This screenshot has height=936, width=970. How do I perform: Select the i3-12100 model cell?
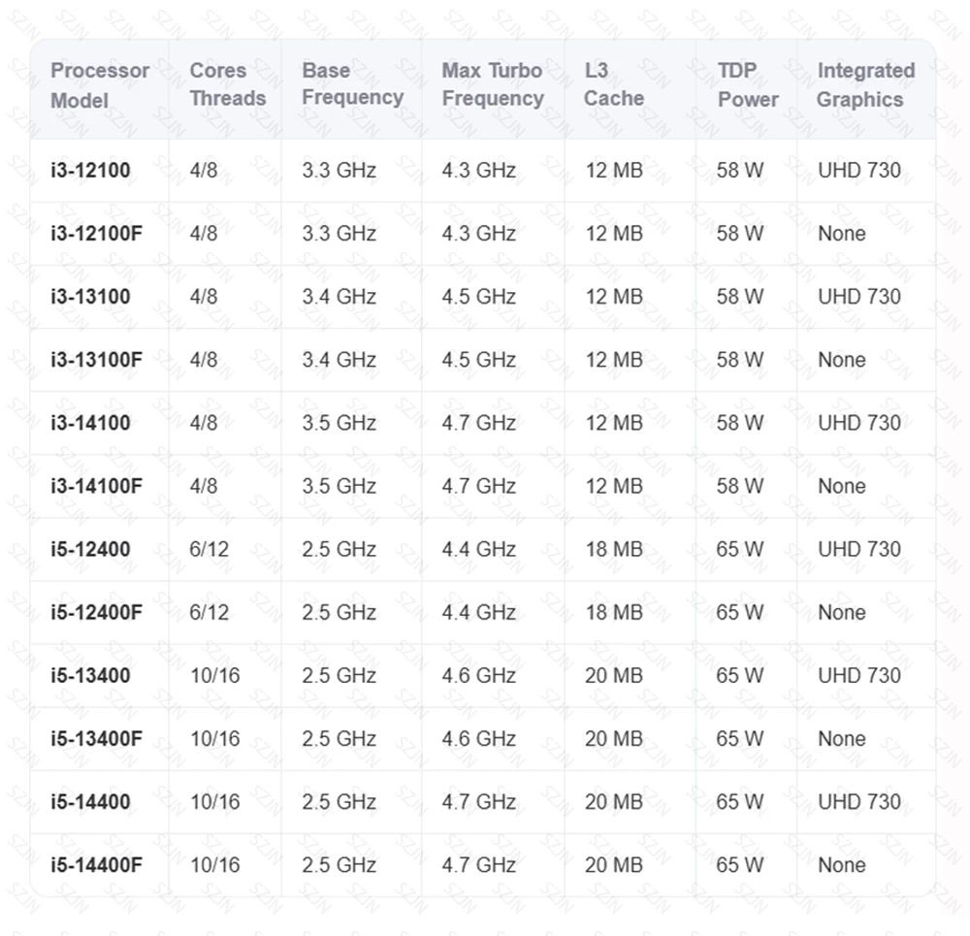click(90, 170)
